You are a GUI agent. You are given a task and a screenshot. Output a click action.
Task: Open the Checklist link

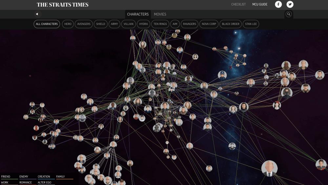click(x=238, y=4)
